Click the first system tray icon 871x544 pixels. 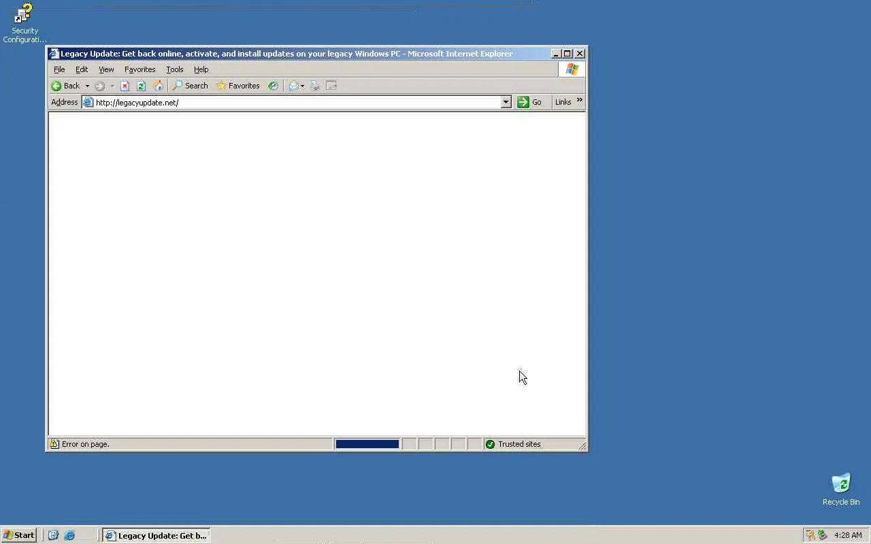[810, 535]
